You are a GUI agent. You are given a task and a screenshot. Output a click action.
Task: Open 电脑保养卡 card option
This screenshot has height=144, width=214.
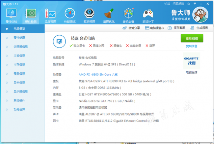pos(154,28)
